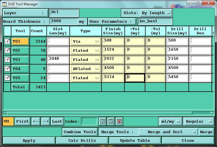
Task: Click the Close button at the bottom
Action: click(x=188, y=141)
